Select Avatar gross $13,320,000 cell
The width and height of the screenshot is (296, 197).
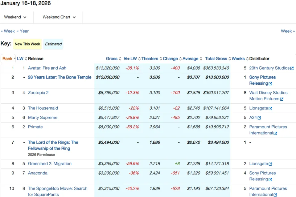coord(108,68)
